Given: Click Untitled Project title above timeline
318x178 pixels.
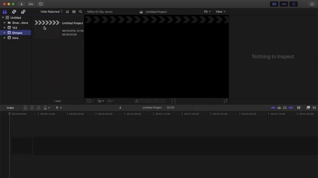Looking at the screenshot, I should tap(152, 108).
